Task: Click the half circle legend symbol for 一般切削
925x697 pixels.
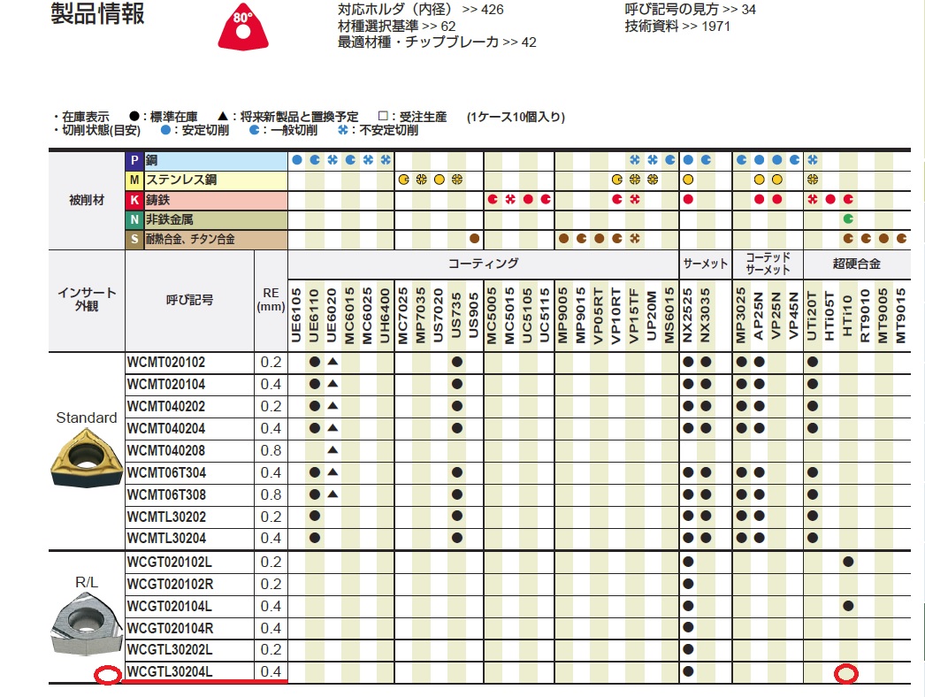Action: pyautogui.click(x=255, y=130)
